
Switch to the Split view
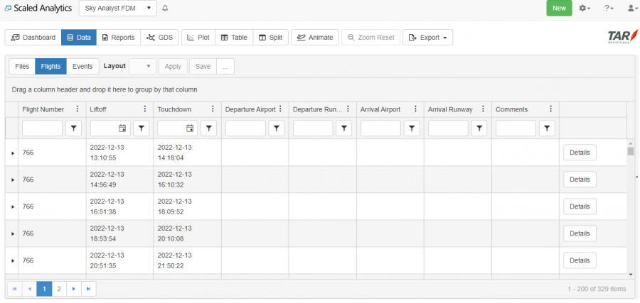click(x=270, y=38)
